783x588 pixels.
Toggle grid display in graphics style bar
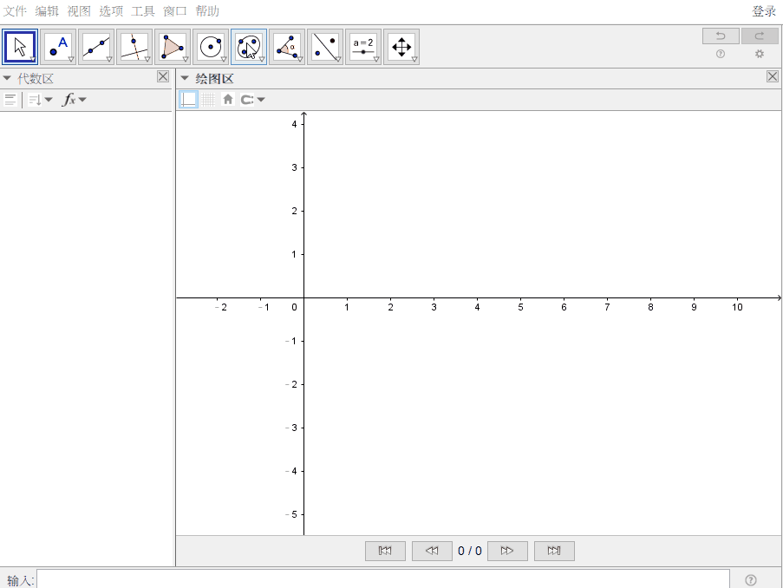click(208, 100)
